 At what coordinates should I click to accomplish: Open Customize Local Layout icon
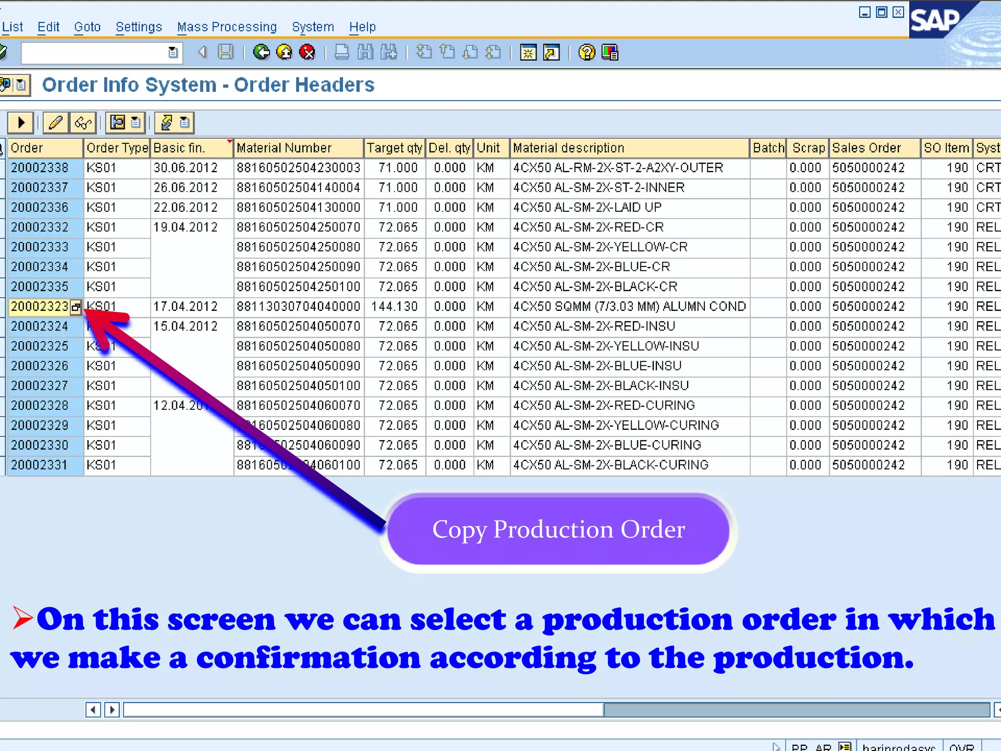(610, 52)
